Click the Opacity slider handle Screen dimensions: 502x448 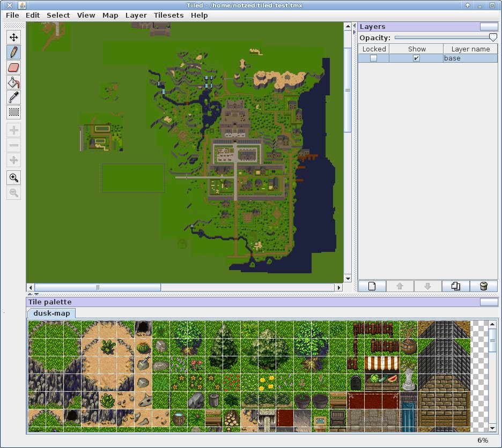coord(493,38)
